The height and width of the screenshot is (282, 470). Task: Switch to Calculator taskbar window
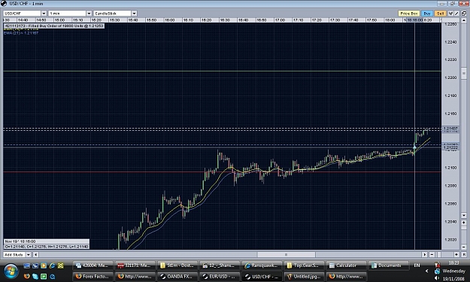(x=346, y=265)
